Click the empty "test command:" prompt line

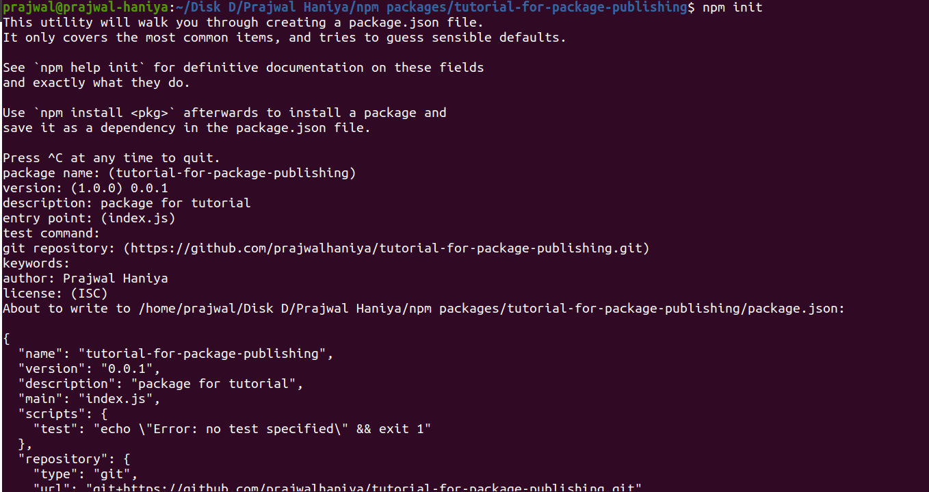click(51, 233)
